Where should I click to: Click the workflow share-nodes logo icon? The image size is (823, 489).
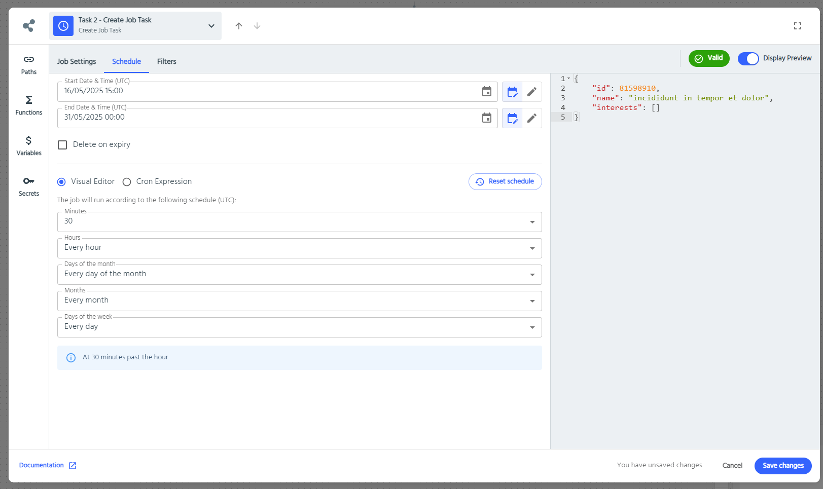click(x=29, y=25)
